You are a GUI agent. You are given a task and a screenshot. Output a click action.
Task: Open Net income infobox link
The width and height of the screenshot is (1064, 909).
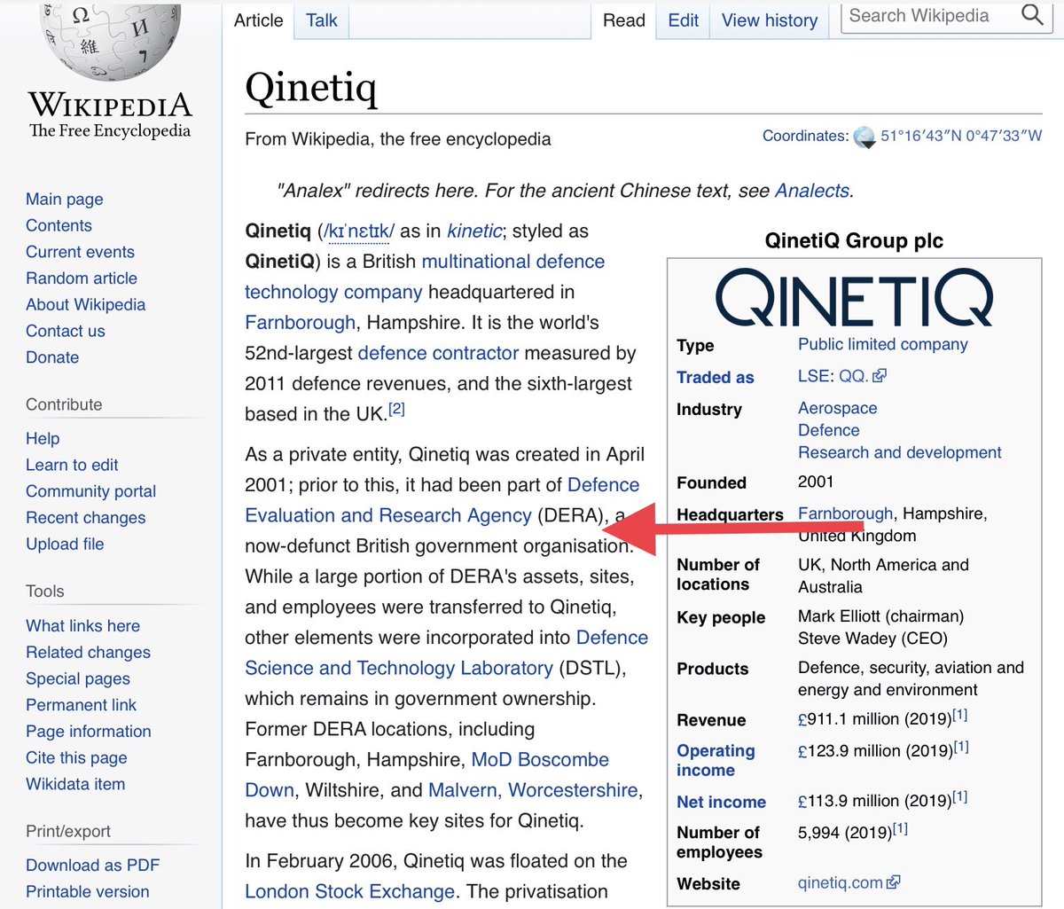(x=721, y=802)
